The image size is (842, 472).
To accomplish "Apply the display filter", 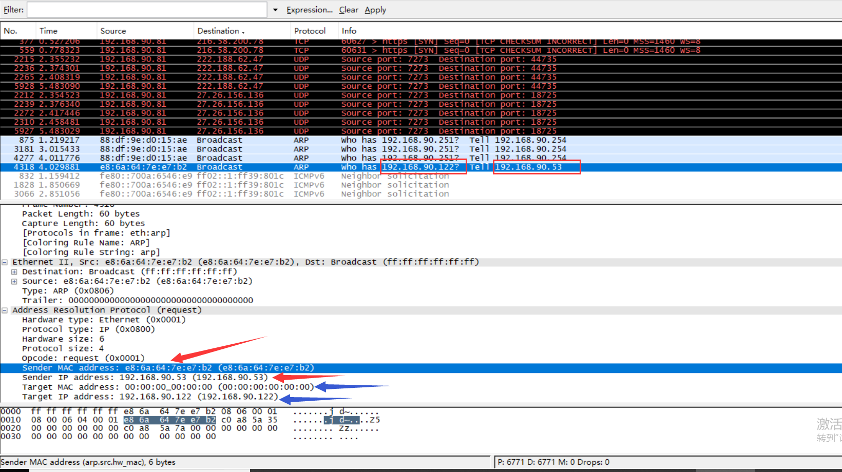I will click(375, 10).
